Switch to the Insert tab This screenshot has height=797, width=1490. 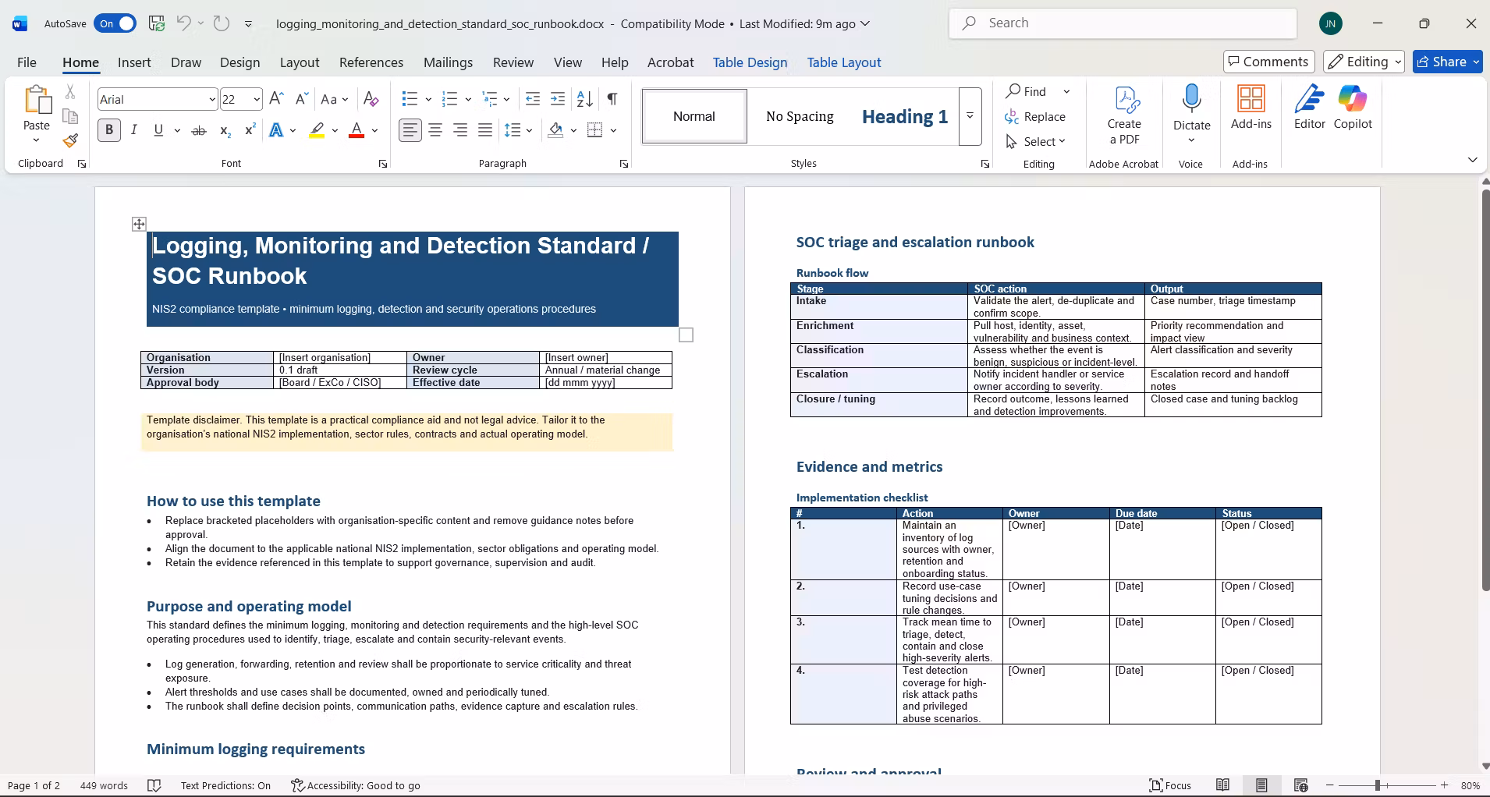pos(134,62)
